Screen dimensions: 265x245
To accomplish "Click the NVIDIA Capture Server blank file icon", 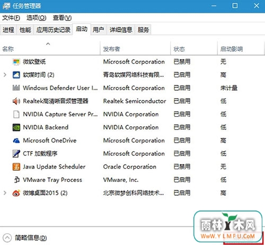I will tap(16, 114).
